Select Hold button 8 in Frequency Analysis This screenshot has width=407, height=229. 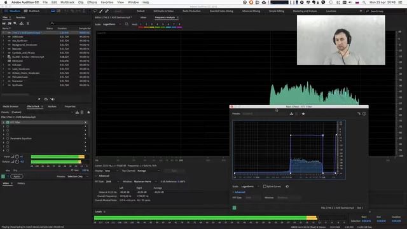click(x=179, y=24)
